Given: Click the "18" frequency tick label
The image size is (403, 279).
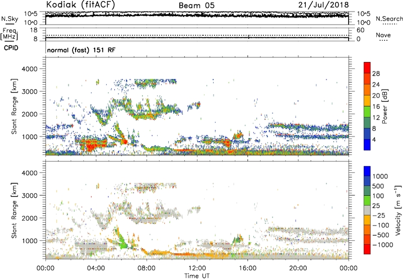Looking at the screenshot, I should pos(34,30).
